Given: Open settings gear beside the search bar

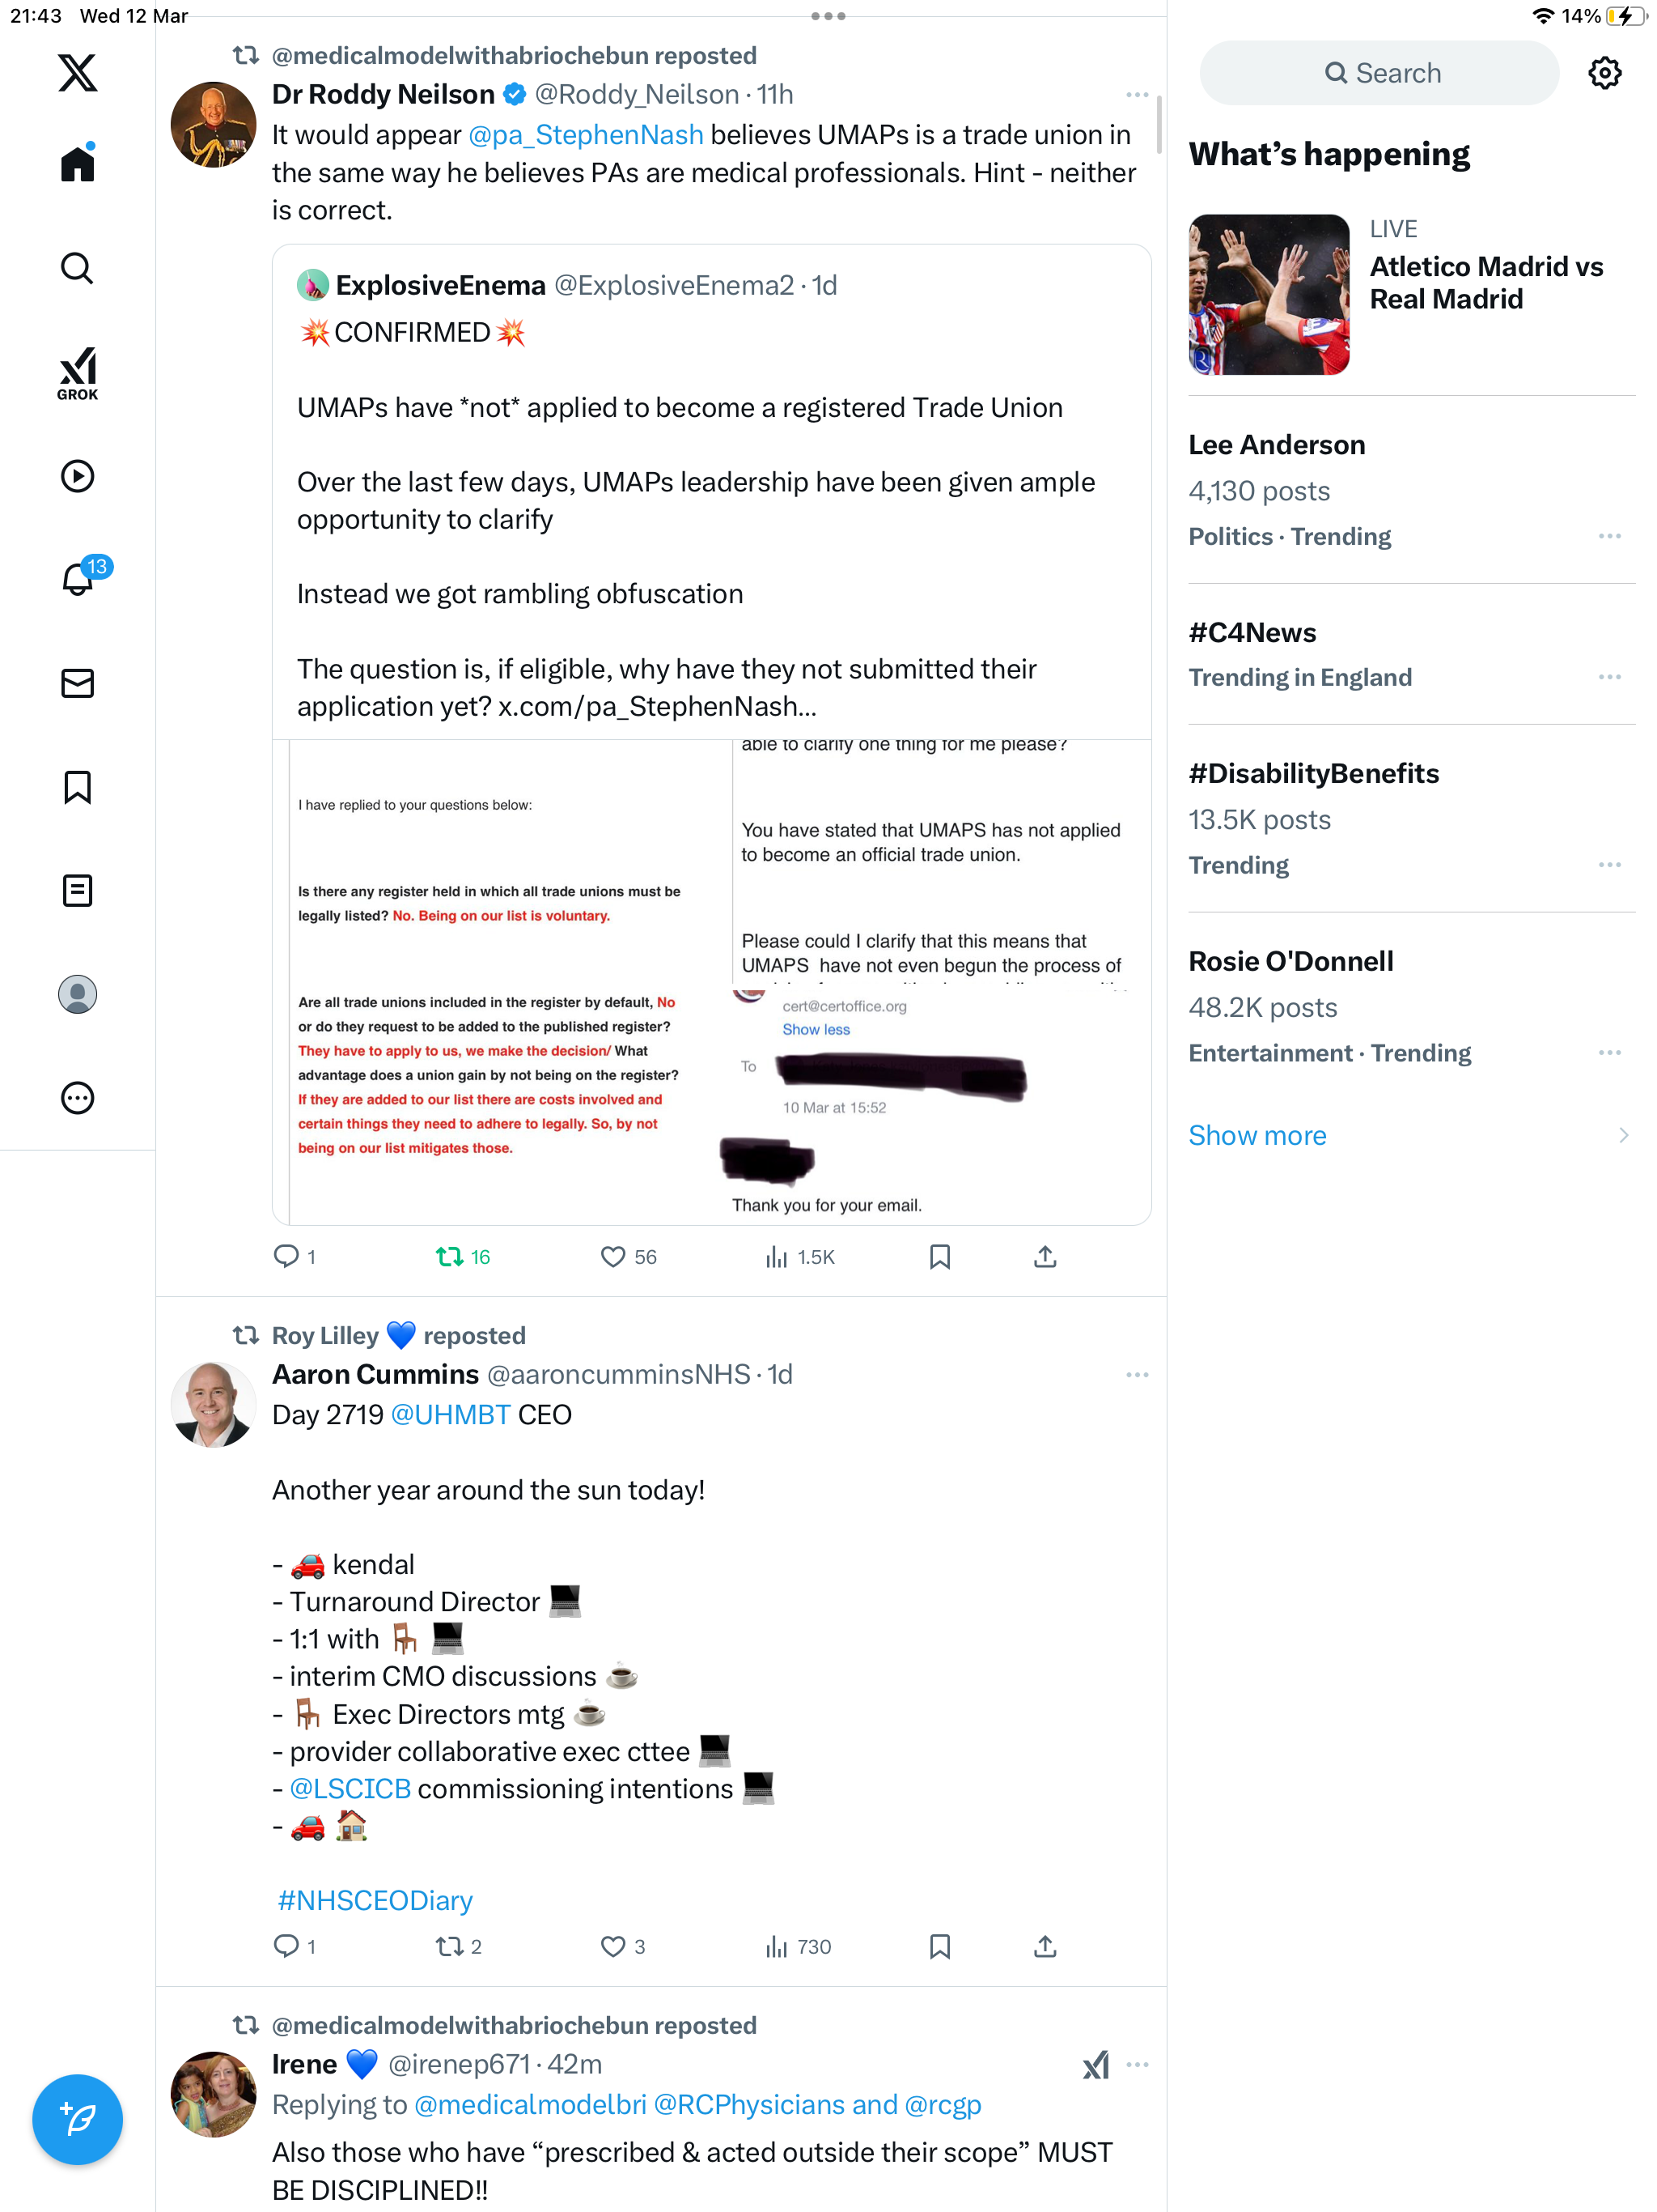Looking at the screenshot, I should tap(1604, 73).
